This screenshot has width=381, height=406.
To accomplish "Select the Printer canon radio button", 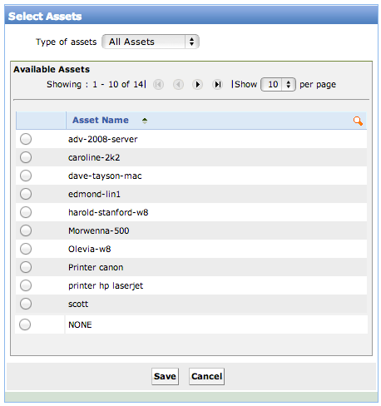I will pyautogui.click(x=26, y=267).
